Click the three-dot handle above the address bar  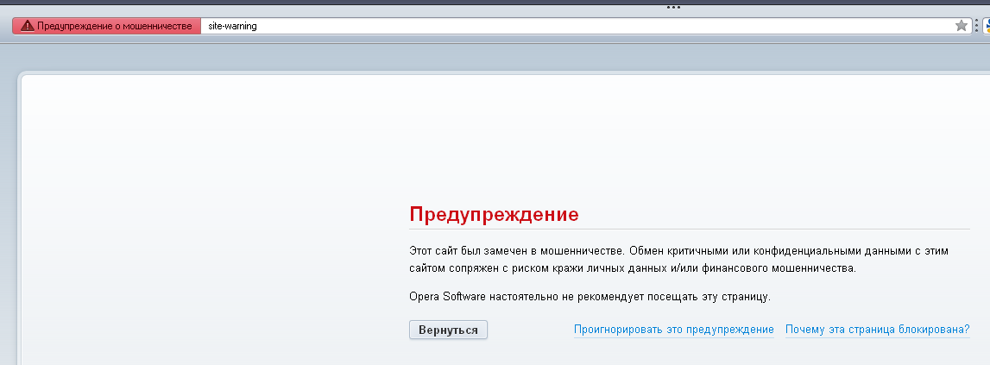click(673, 8)
